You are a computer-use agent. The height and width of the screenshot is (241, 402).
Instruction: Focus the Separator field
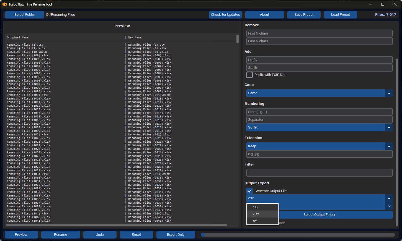pyautogui.click(x=319, y=120)
